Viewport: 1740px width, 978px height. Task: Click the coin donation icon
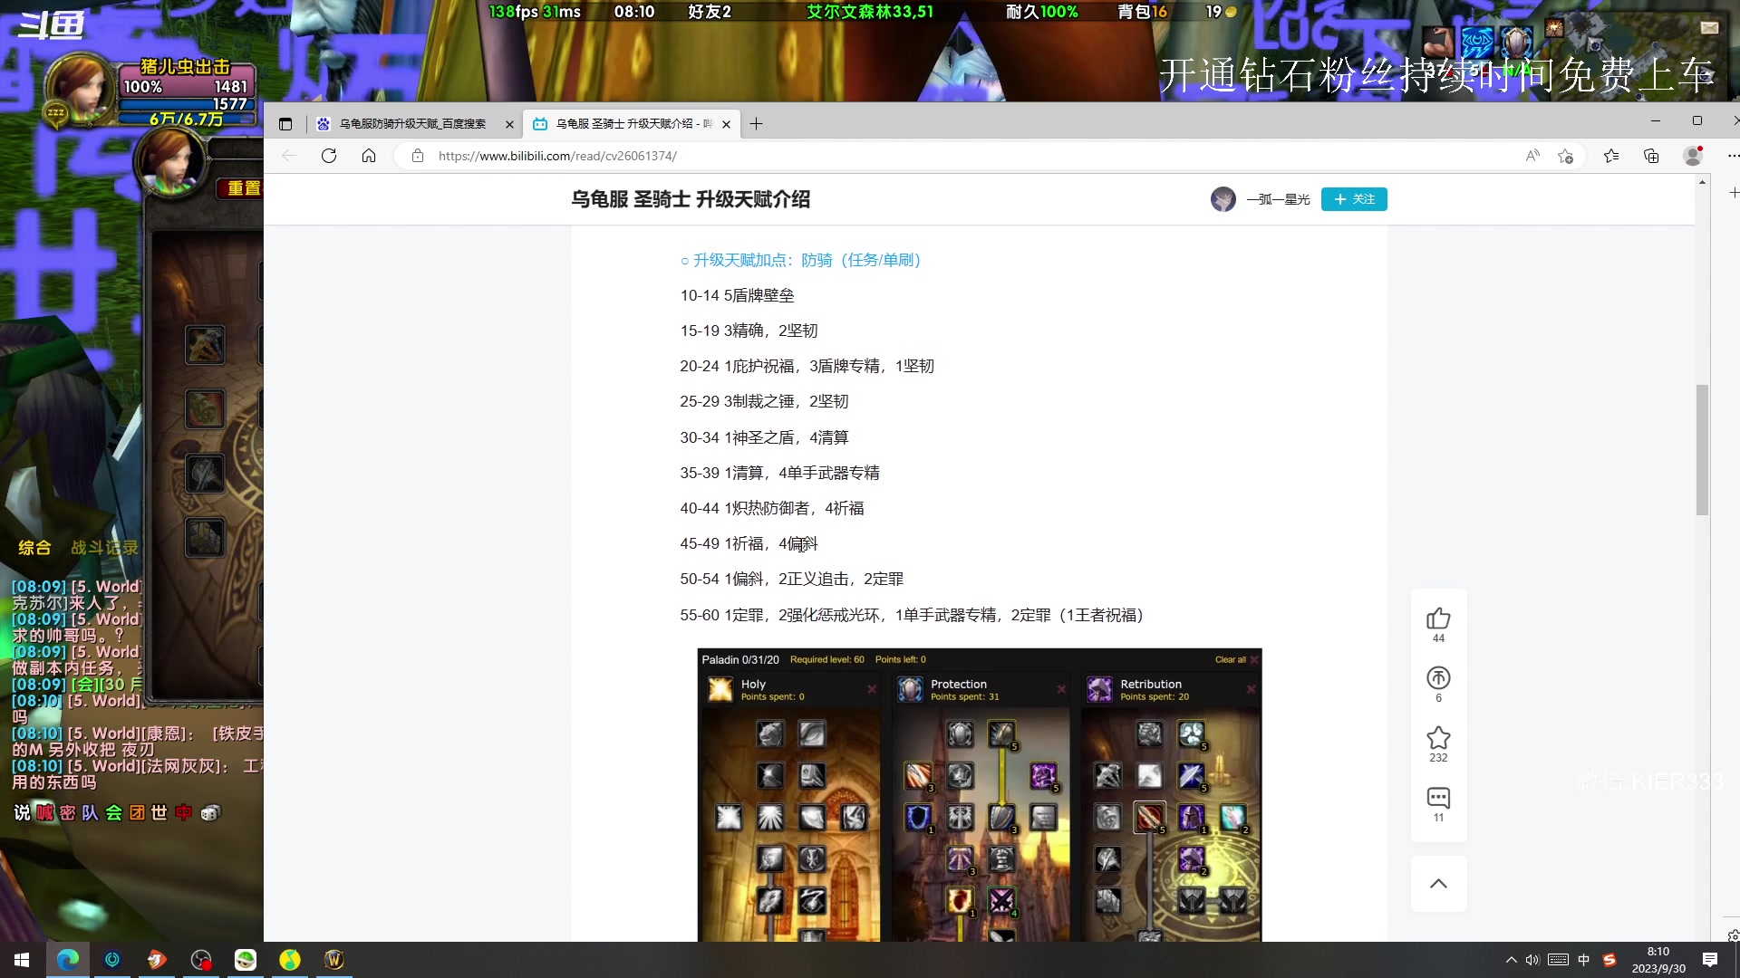[x=1438, y=678]
